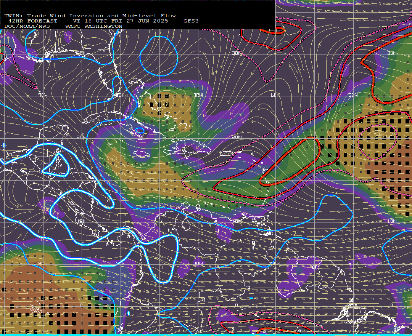
Task: Click the "30N" label over the Florida panhandle
Action: click(x=81, y=53)
